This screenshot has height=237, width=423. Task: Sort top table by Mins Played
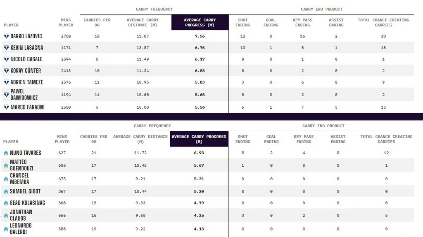pos(66,23)
